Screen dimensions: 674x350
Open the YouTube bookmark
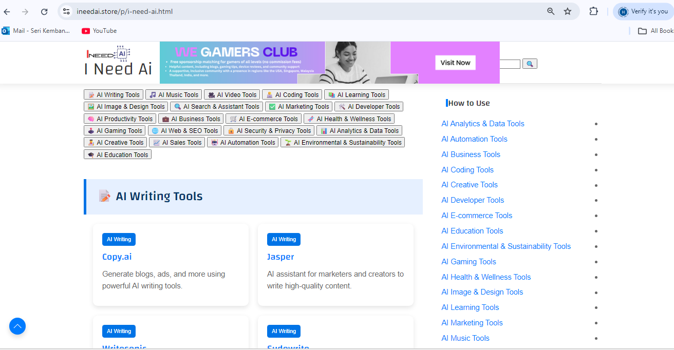click(x=99, y=31)
